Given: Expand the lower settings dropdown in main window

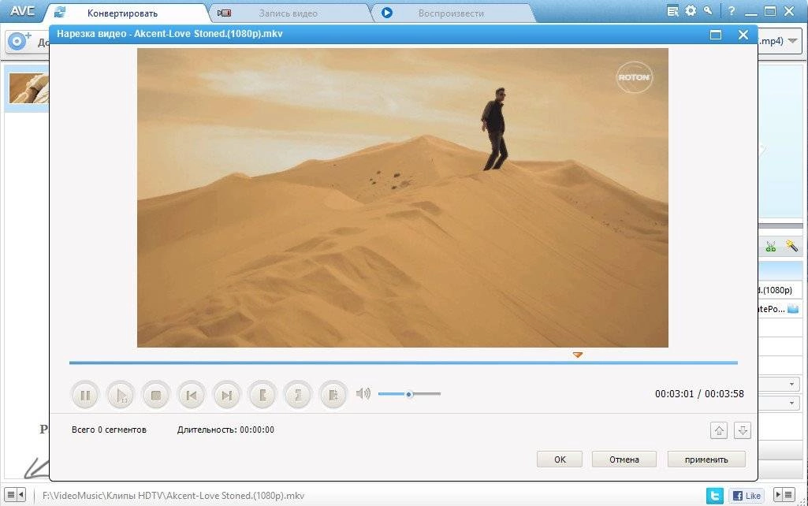Looking at the screenshot, I should 791,403.
